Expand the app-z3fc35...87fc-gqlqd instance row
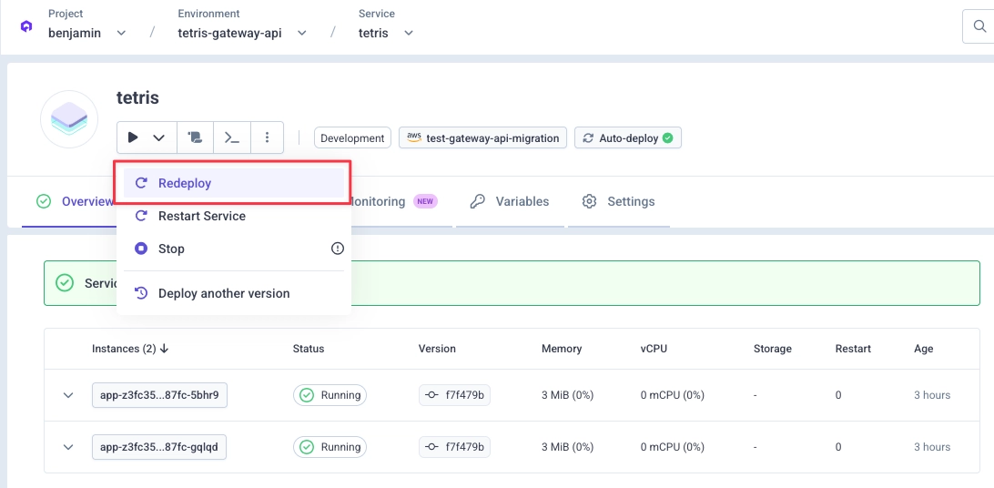 coord(68,447)
